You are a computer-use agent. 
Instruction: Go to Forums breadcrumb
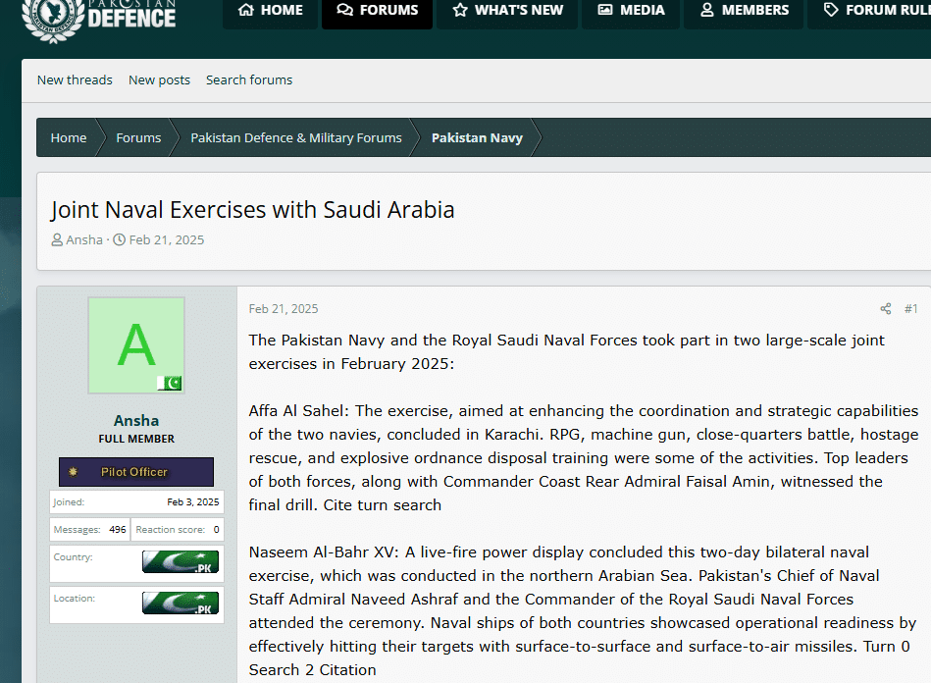click(138, 137)
